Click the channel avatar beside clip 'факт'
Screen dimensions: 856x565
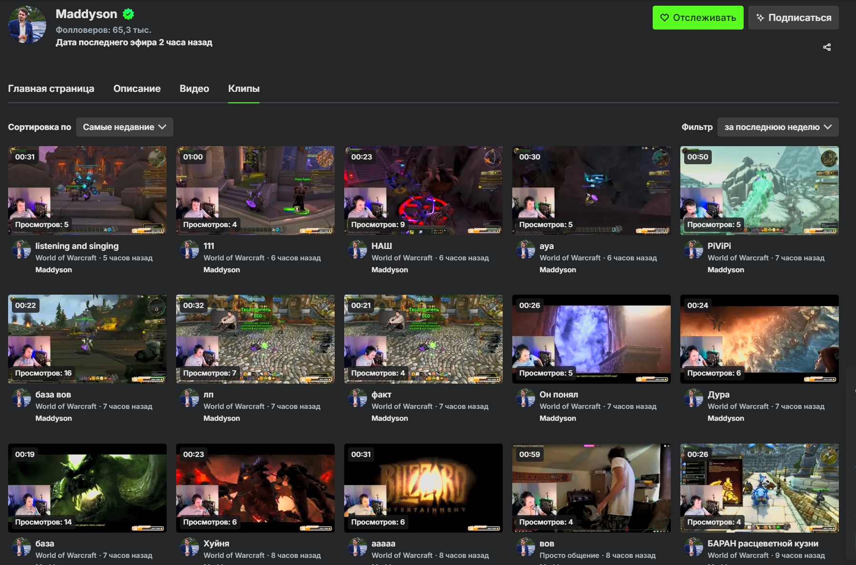[357, 398]
